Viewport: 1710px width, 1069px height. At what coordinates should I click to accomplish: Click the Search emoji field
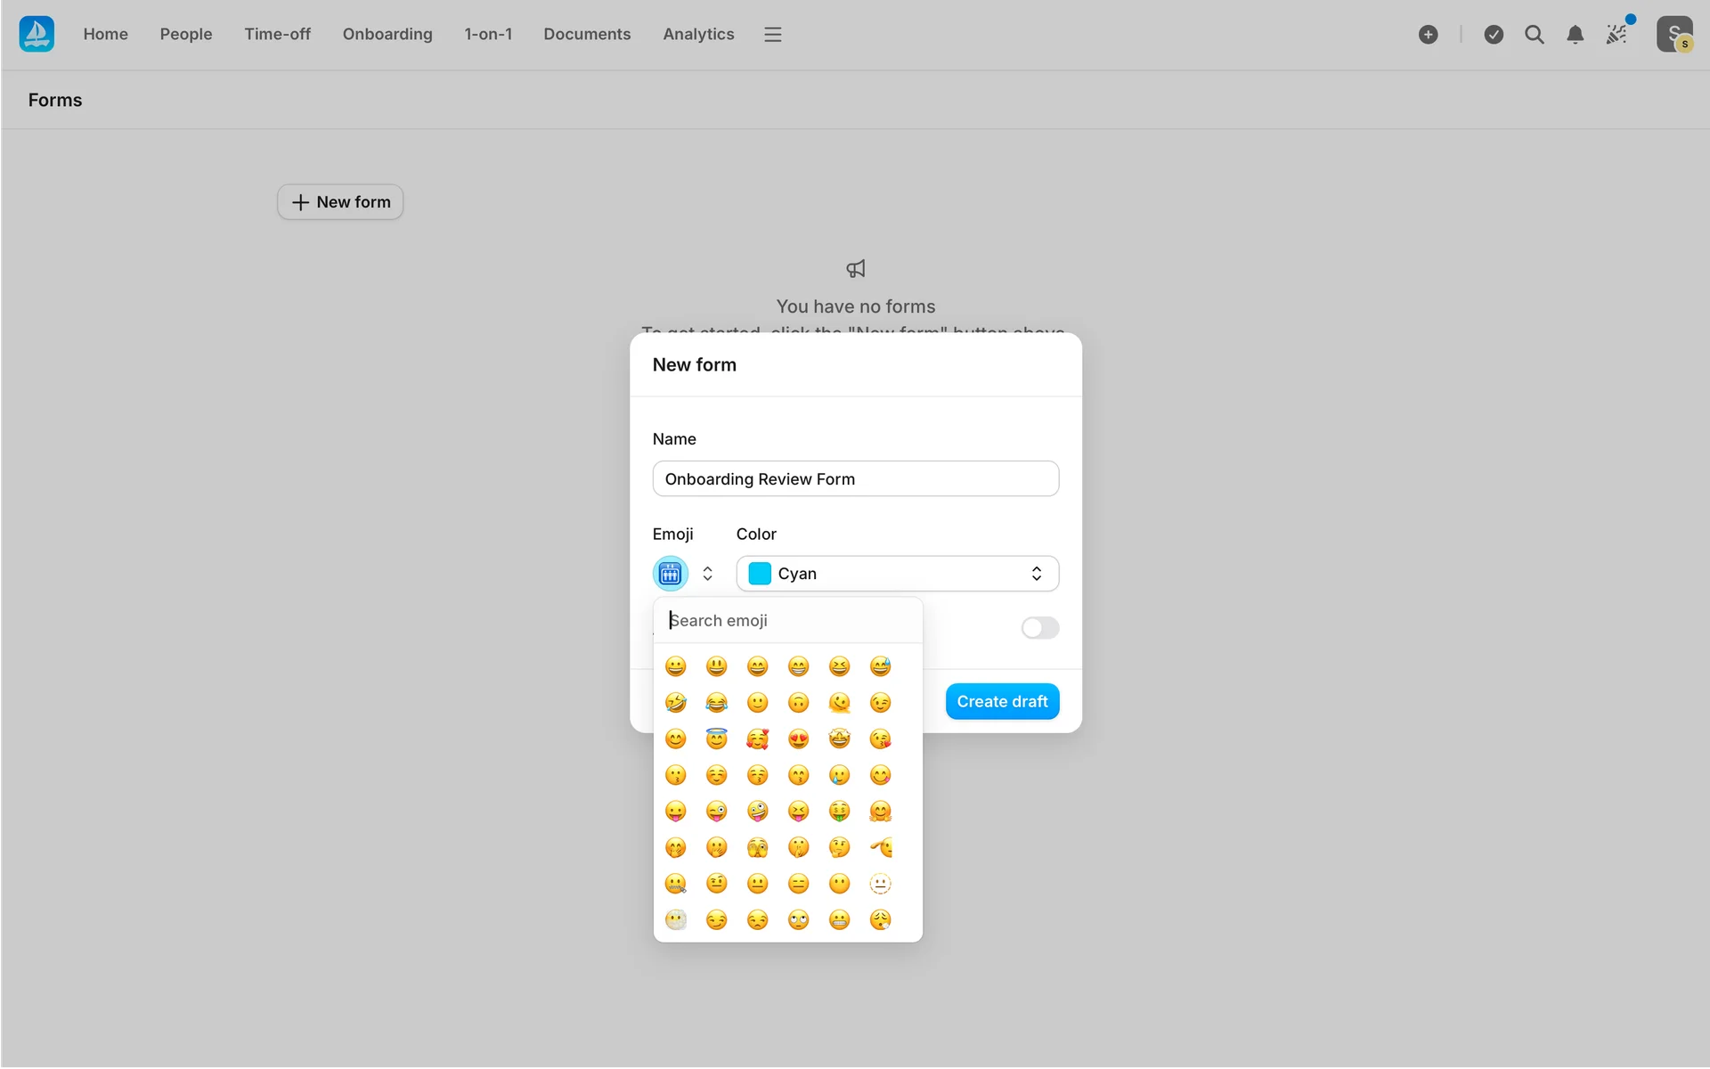point(788,620)
